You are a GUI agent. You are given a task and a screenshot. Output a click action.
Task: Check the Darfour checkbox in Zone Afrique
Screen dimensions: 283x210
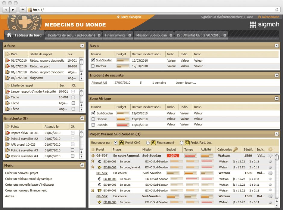[93, 119]
